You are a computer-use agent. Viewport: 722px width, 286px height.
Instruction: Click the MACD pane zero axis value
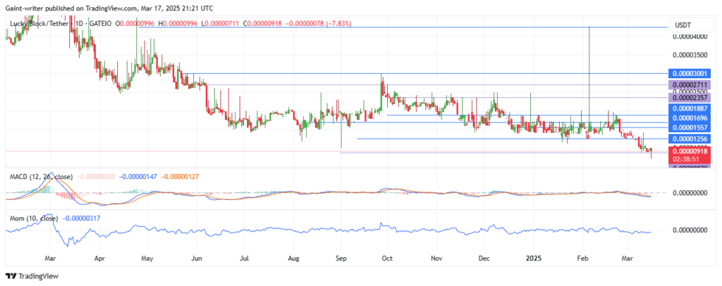(x=690, y=193)
